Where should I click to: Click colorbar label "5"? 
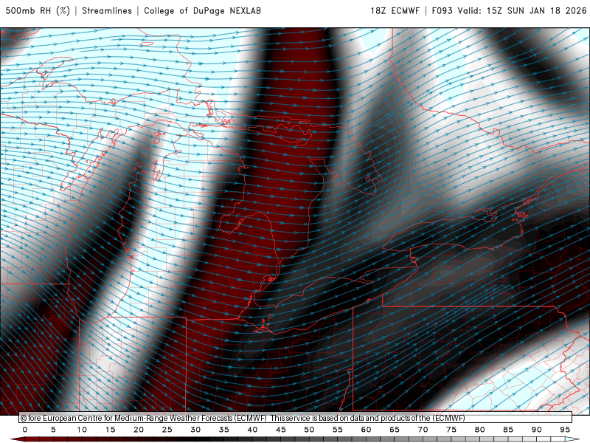[x=53, y=430]
